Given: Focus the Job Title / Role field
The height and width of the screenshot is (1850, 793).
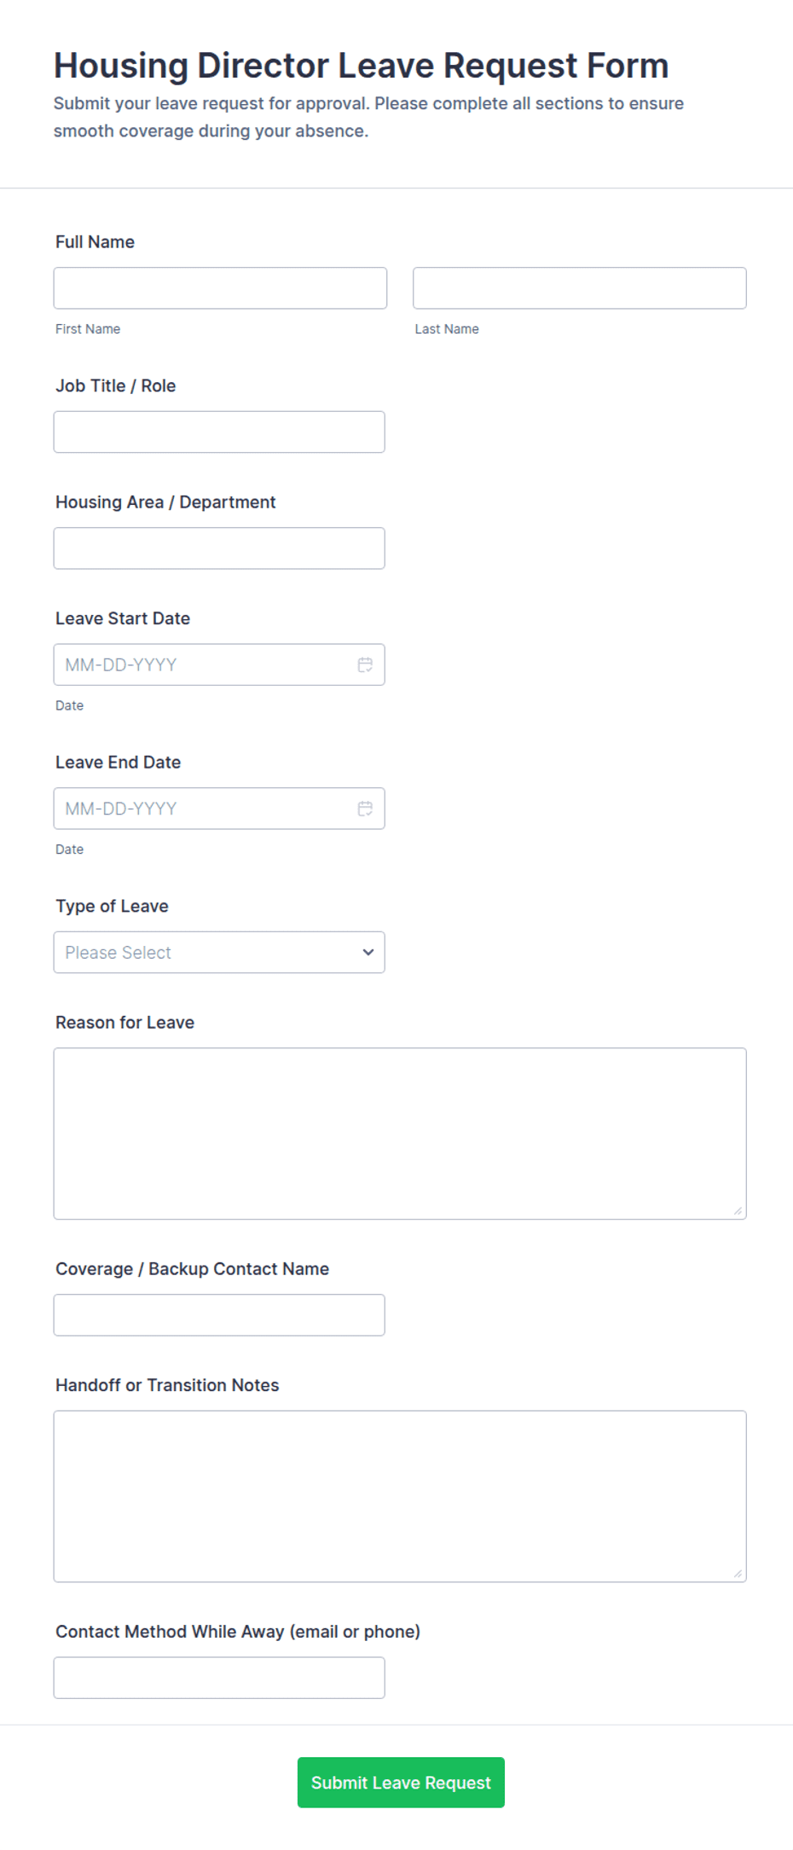Looking at the screenshot, I should (x=219, y=432).
